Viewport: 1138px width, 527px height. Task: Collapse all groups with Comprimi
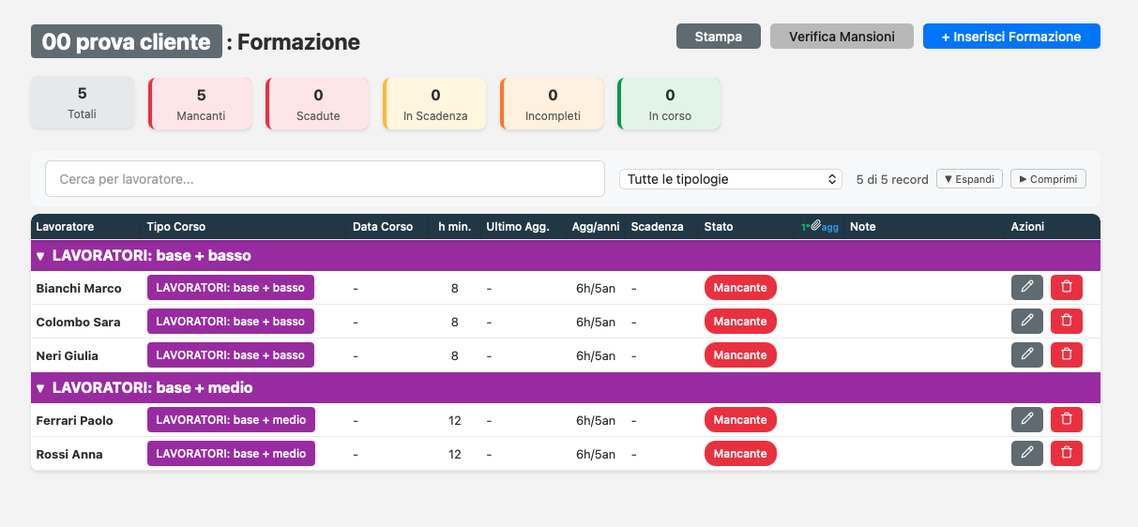(x=1048, y=179)
